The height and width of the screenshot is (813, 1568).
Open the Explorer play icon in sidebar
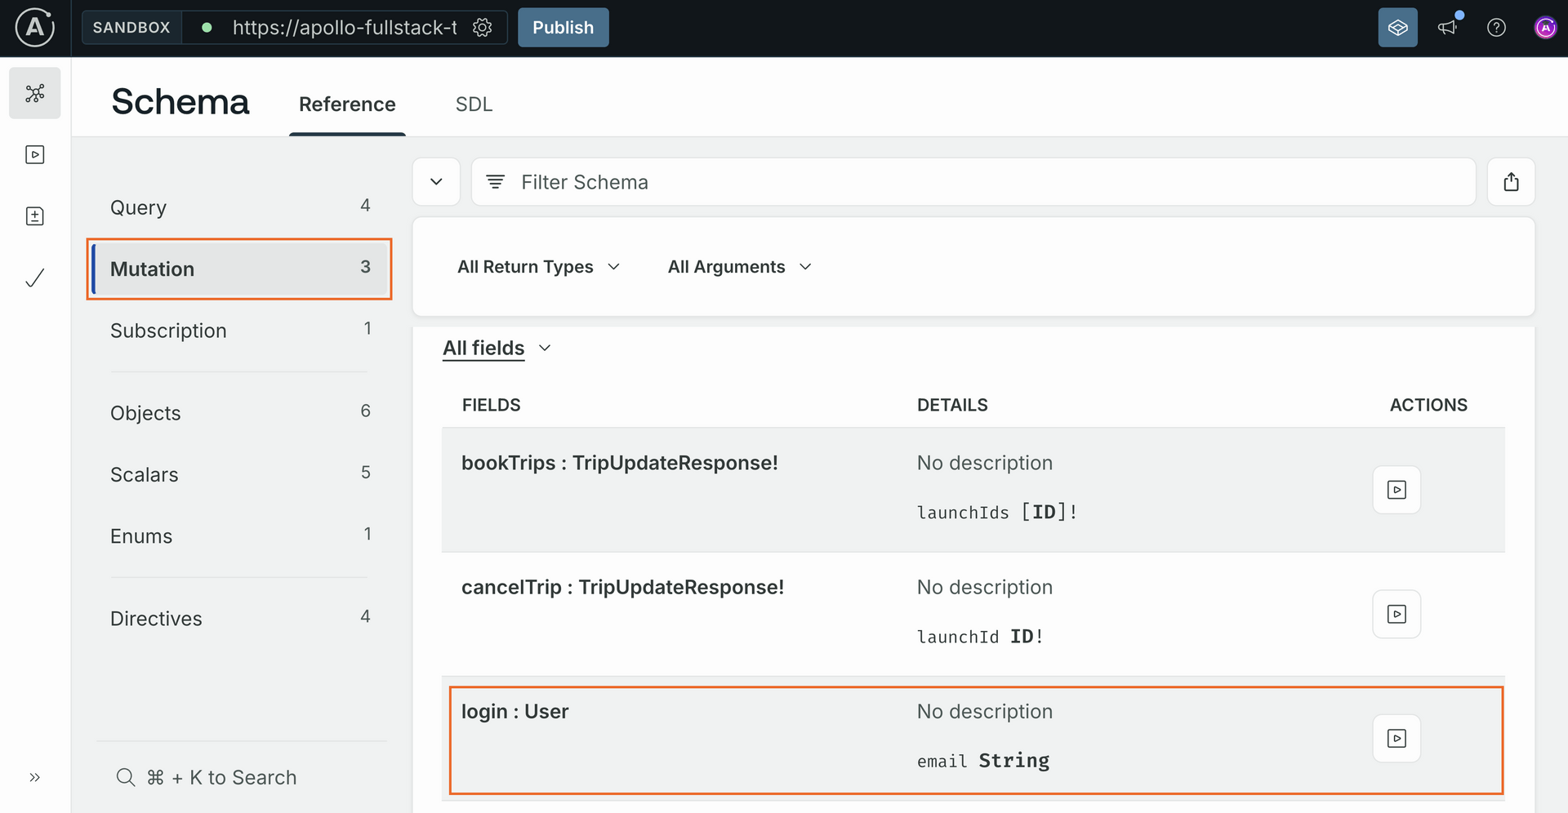pyautogui.click(x=35, y=155)
